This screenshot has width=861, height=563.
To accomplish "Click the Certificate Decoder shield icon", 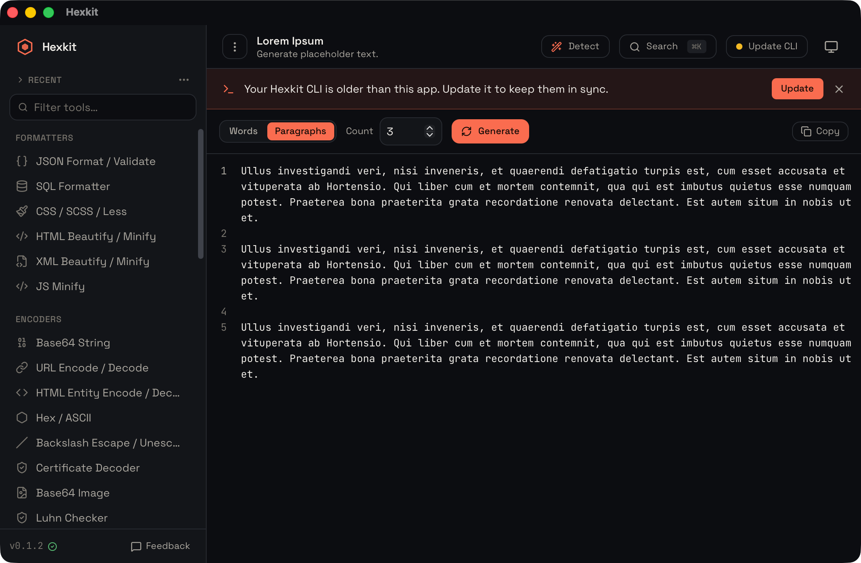I will (x=22, y=468).
